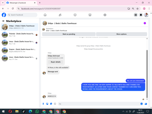Open Shilpa - 2 Beds 3 Baths Townhouse chat

[19, 27]
